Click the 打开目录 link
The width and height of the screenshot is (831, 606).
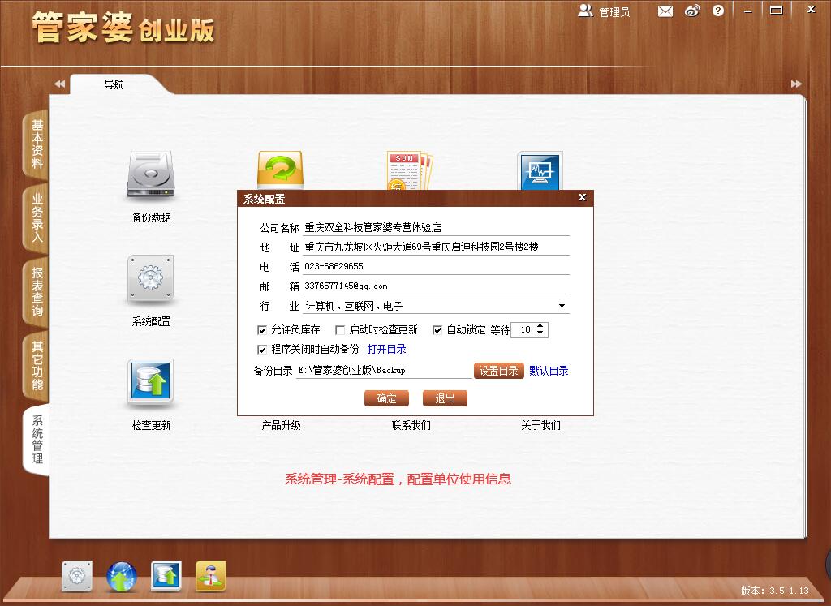coord(386,349)
